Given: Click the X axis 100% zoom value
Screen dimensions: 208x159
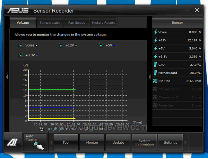Looking at the screenshot, I should 70,129.
